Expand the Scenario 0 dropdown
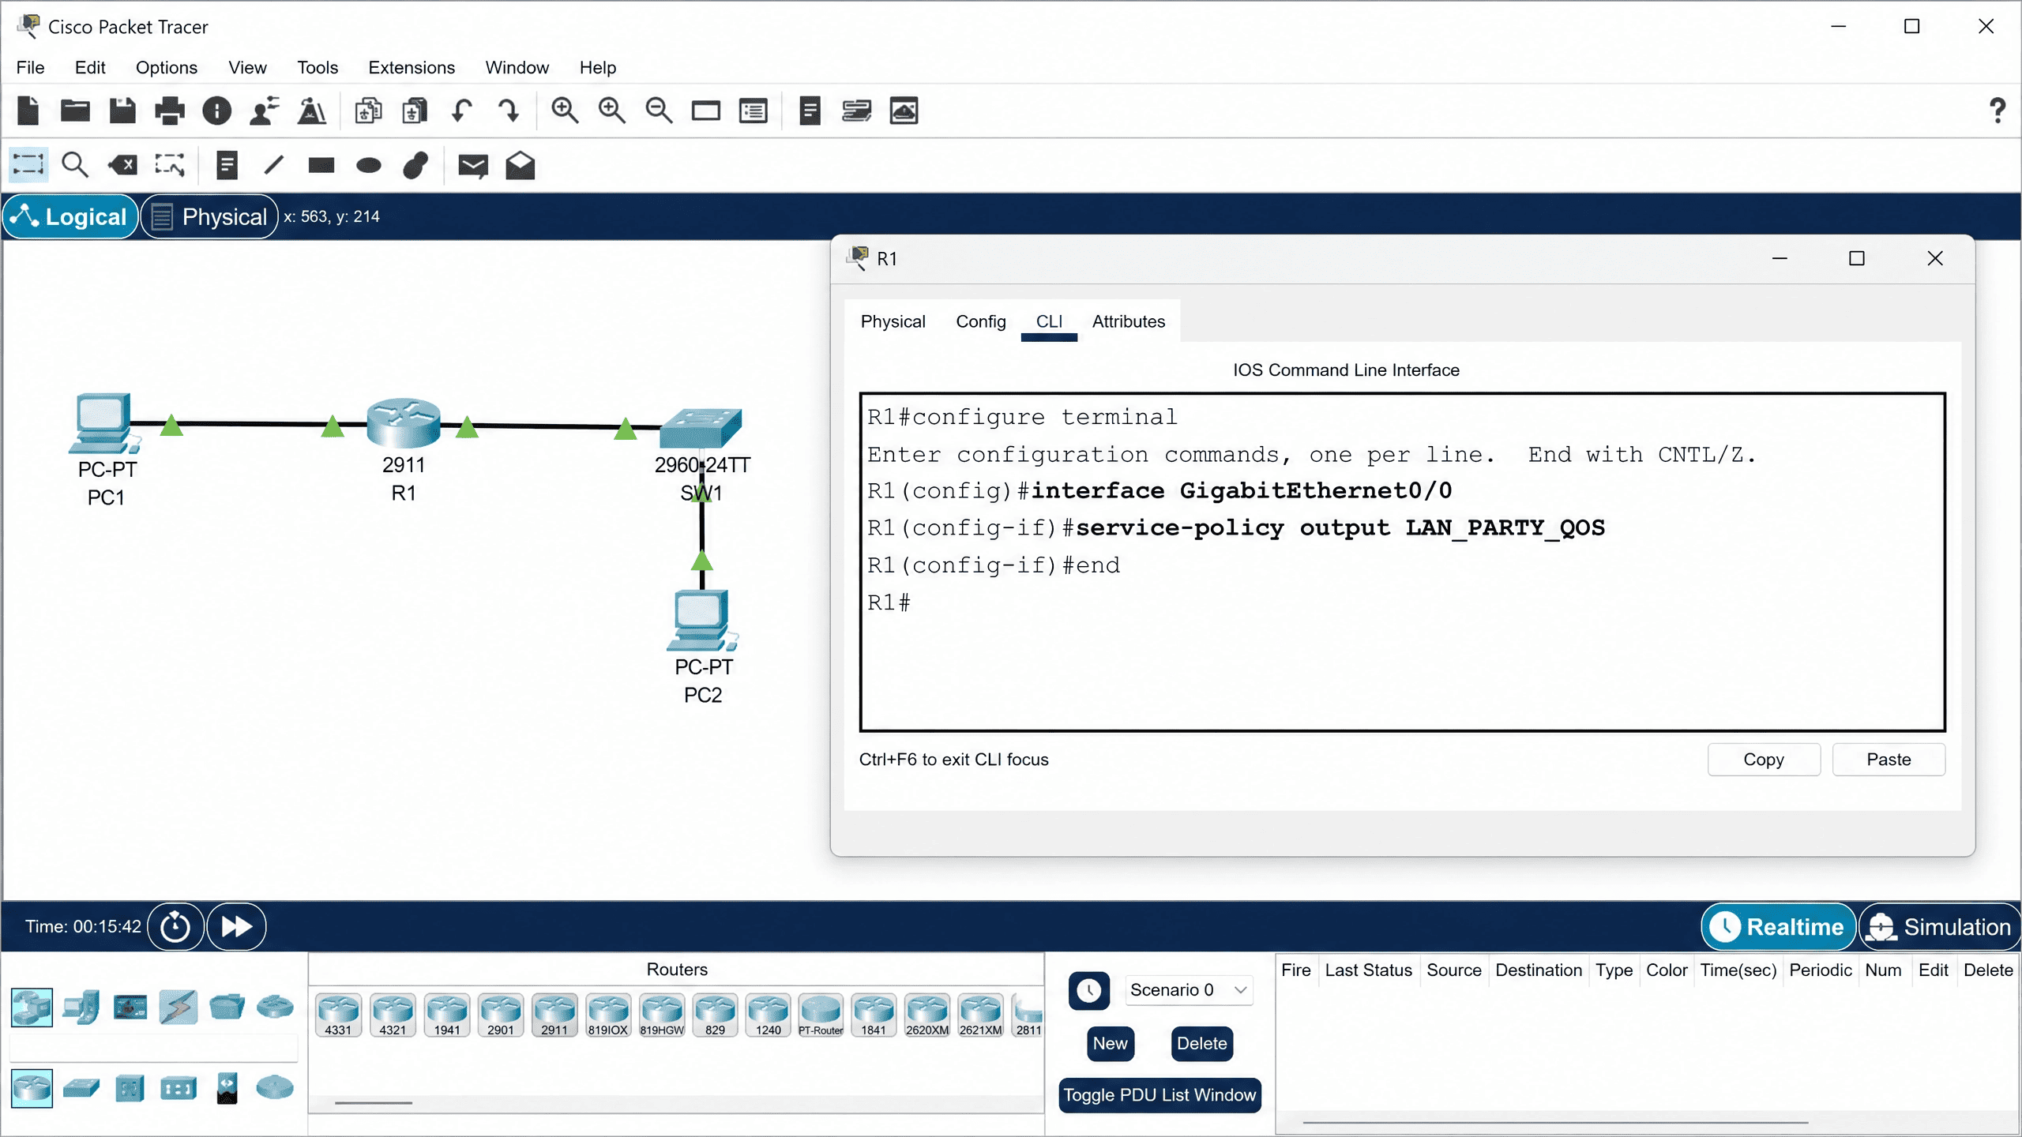 (x=1189, y=990)
